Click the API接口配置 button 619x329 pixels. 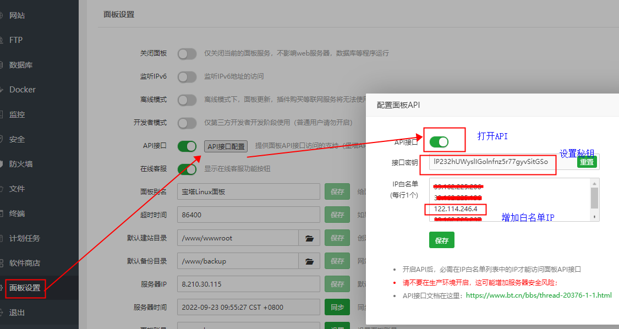[x=226, y=146]
